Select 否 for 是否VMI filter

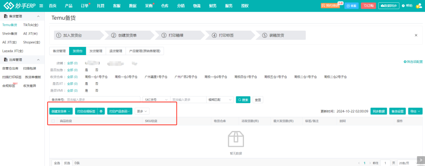pyautogui.click(x=97, y=90)
